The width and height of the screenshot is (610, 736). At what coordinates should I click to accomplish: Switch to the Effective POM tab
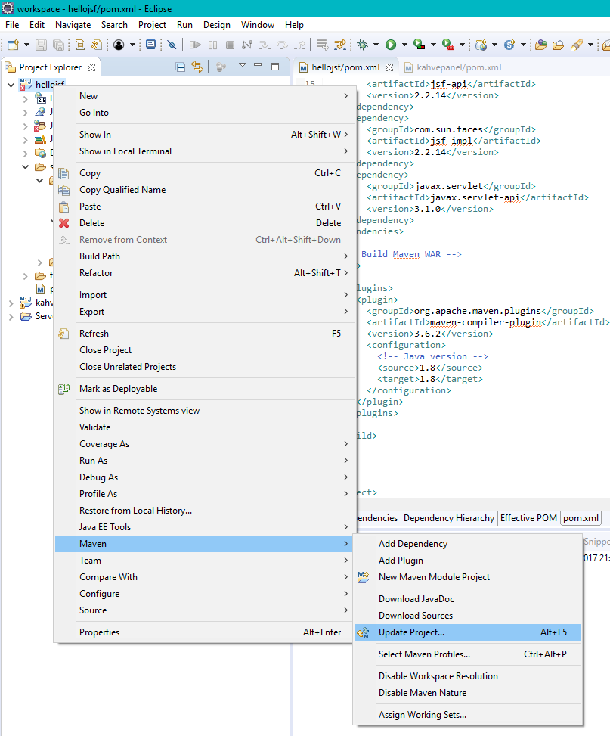click(x=528, y=517)
